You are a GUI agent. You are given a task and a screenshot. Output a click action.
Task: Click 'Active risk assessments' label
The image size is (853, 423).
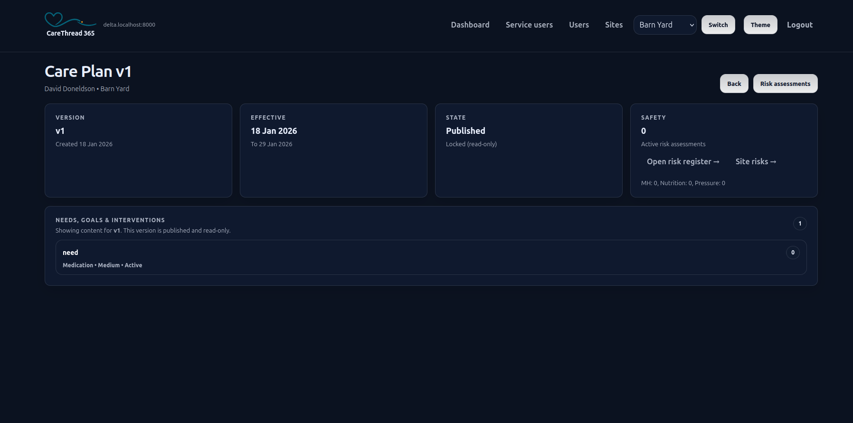pos(673,144)
